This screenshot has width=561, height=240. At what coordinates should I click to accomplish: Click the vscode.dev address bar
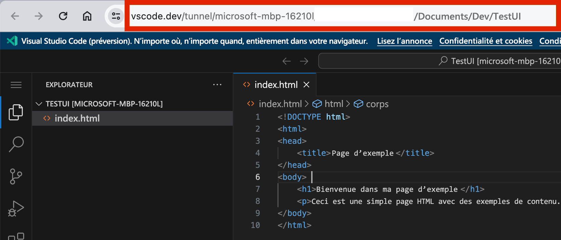342,16
